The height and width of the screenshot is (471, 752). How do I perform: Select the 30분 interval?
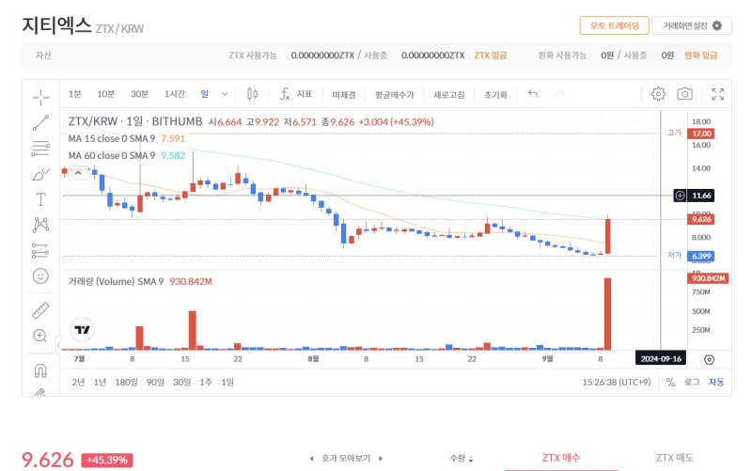click(139, 94)
